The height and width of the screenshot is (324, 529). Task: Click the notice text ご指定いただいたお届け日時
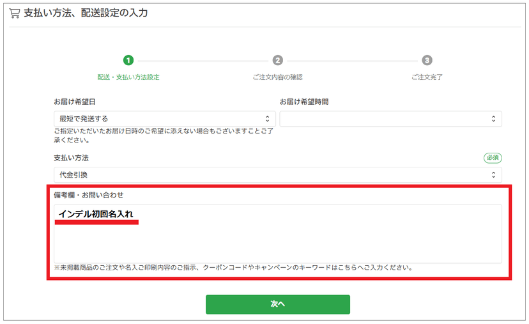[164, 135]
